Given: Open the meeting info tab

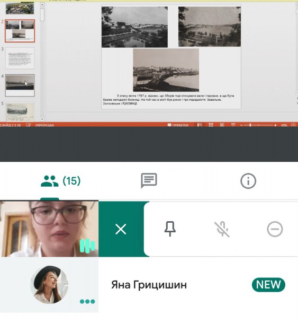Looking at the screenshot, I should [248, 181].
